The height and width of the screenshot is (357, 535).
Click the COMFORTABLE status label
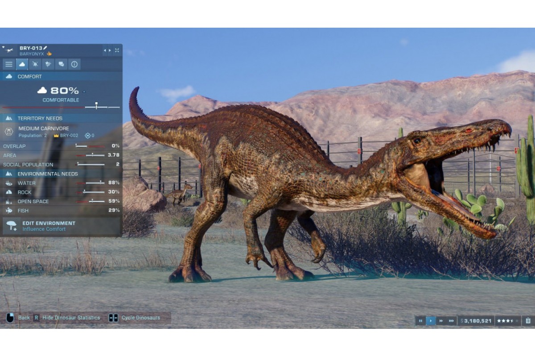(61, 100)
